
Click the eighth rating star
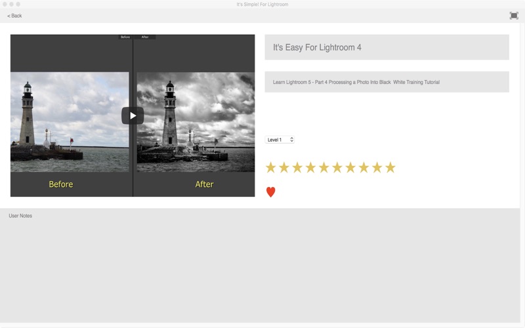[364, 167]
